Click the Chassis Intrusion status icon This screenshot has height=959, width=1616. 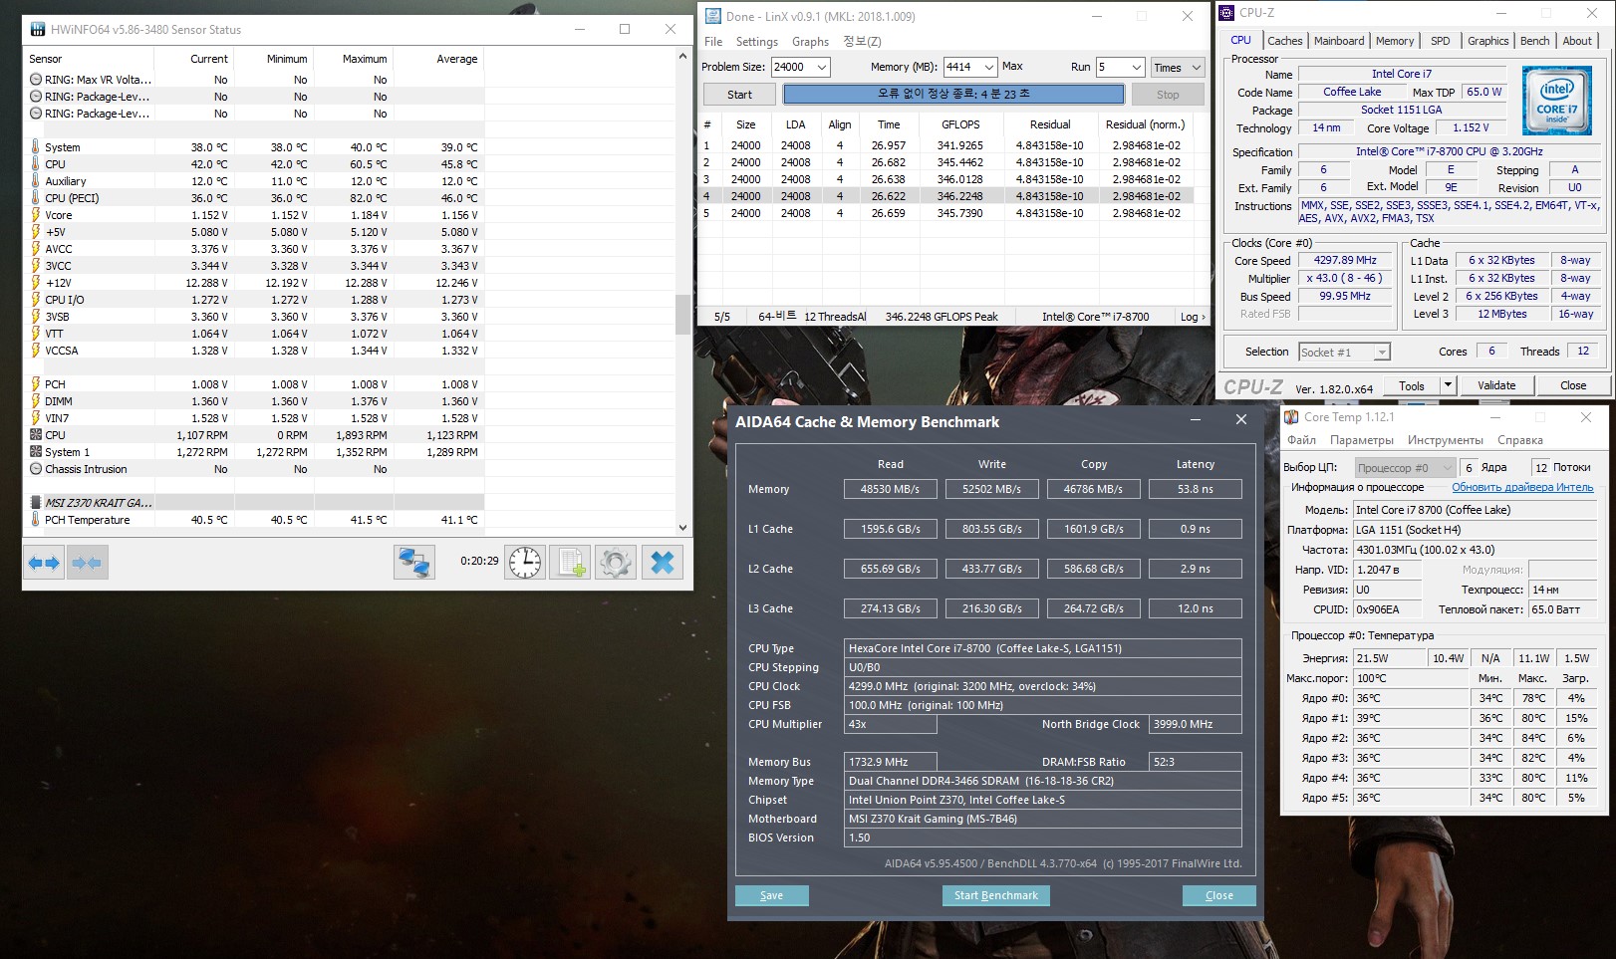pyautogui.click(x=36, y=469)
